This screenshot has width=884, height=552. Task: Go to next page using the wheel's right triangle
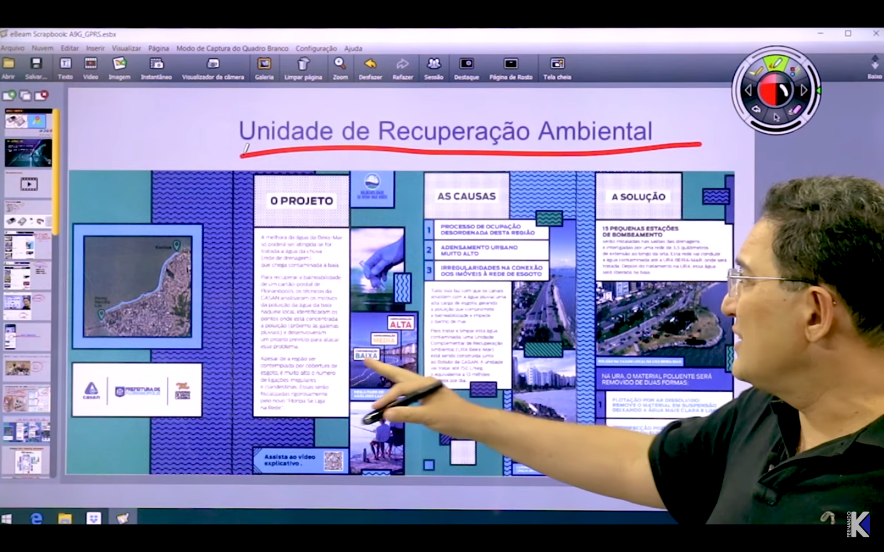[804, 90]
